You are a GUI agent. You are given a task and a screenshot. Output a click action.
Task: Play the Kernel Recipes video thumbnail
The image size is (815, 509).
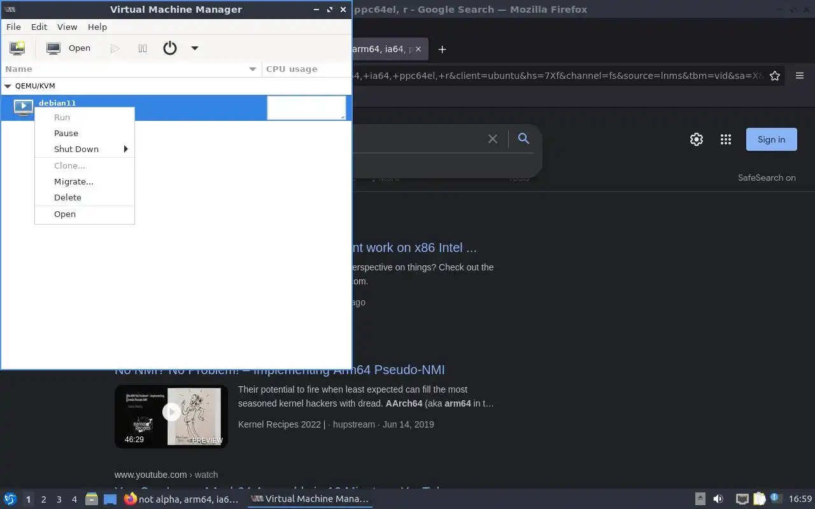[171, 412]
